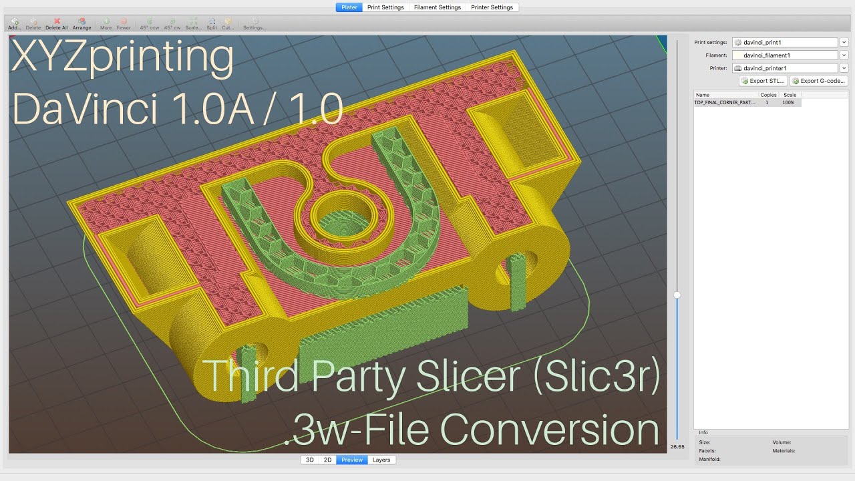Click the Manifold label in Info
Viewport: 855px width, 481px height.
coord(709,460)
